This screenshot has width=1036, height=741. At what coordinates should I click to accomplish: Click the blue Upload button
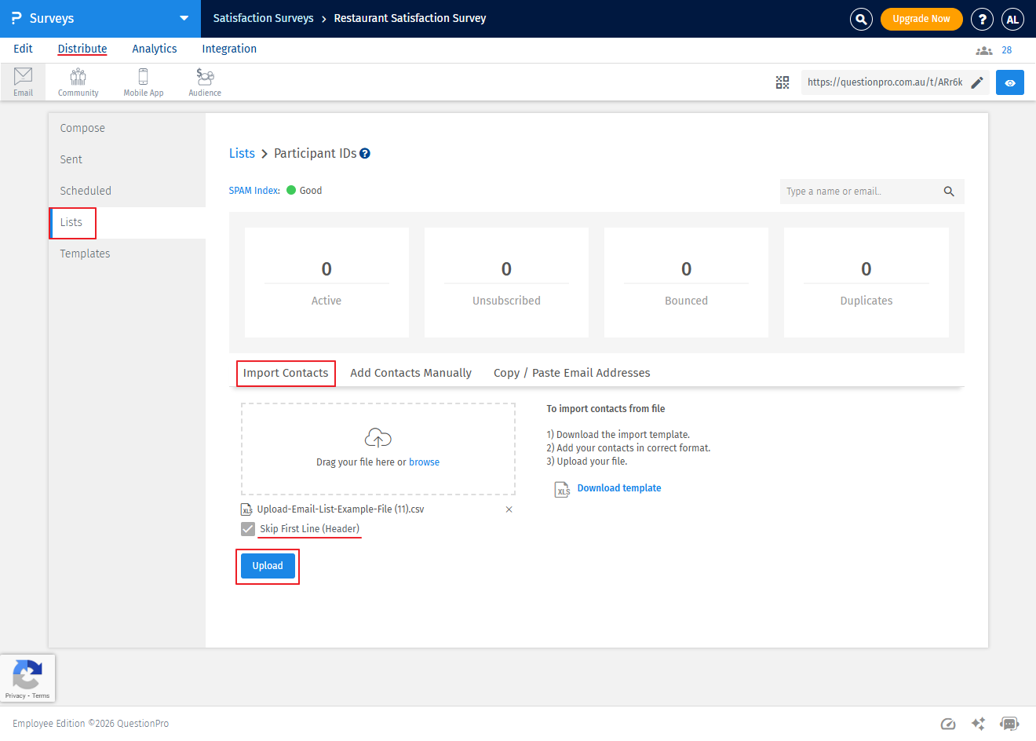click(x=268, y=566)
